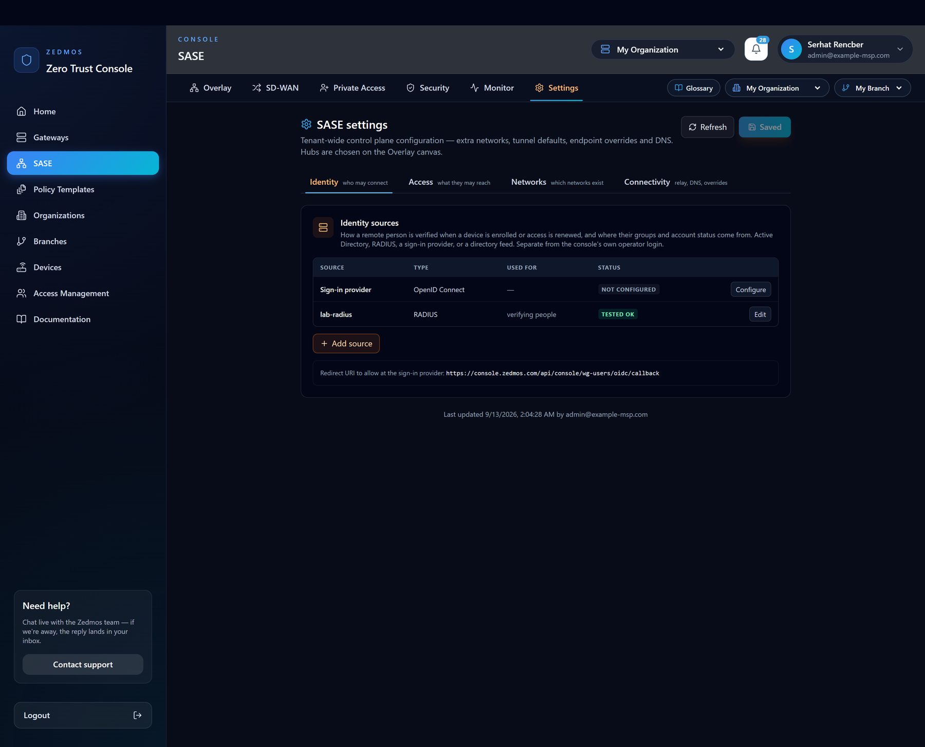
Task: Open notifications bell with 28 badge
Action: [x=756, y=49]
